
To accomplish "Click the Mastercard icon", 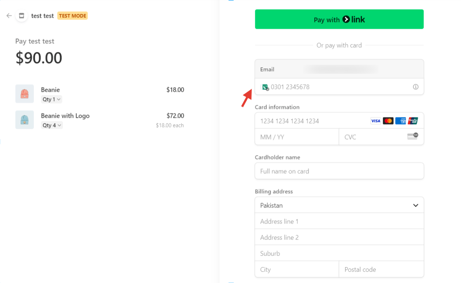I will pyautogui.click(x=388, y=121).
